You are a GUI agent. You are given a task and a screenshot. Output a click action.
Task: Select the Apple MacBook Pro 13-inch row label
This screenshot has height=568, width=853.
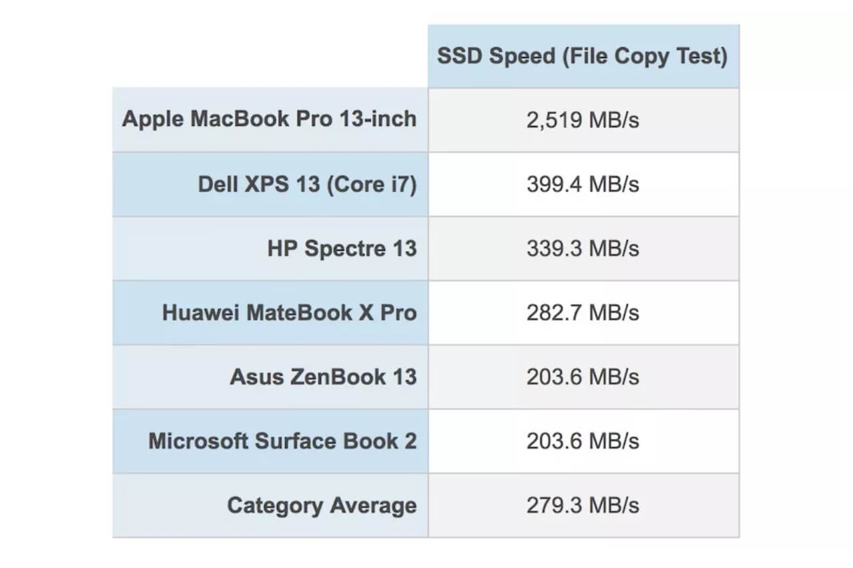point(270,119)
